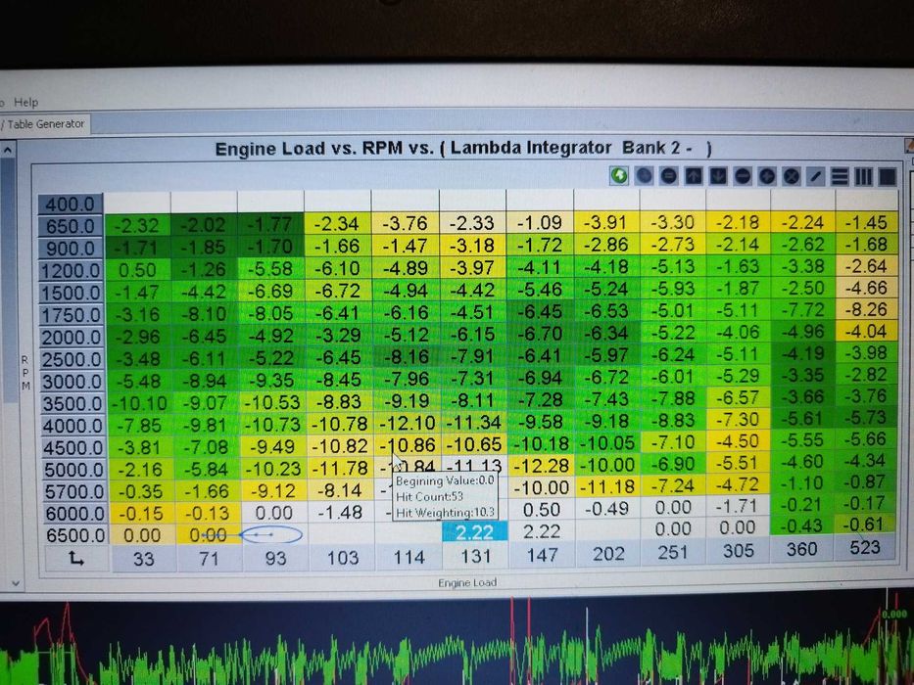Select the engine load 93 column header
The height and width of the screenshot is (685, 914).
coord(275,558)
